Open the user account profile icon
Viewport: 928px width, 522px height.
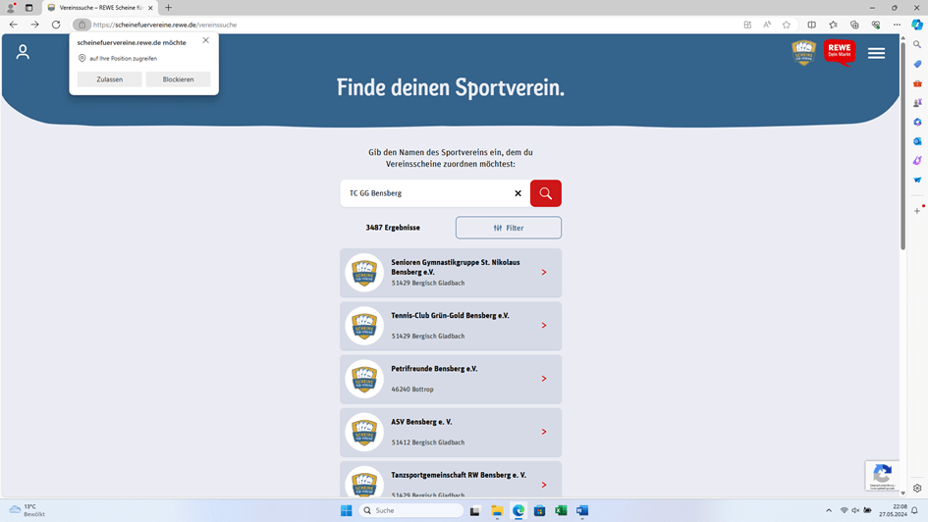point(23,52)
